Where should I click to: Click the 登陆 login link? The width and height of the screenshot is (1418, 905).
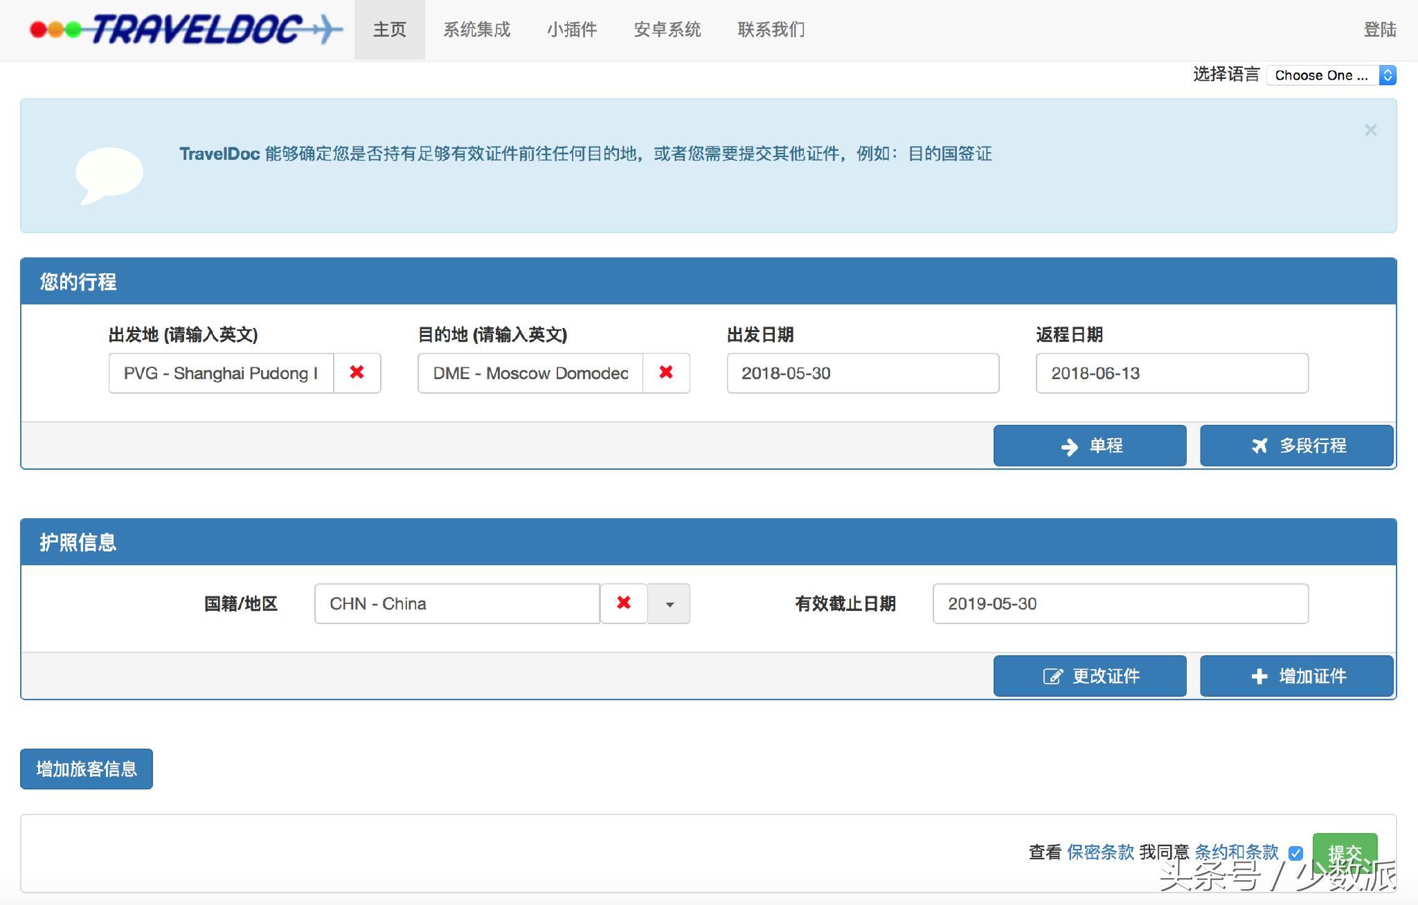coord(1379,30)
